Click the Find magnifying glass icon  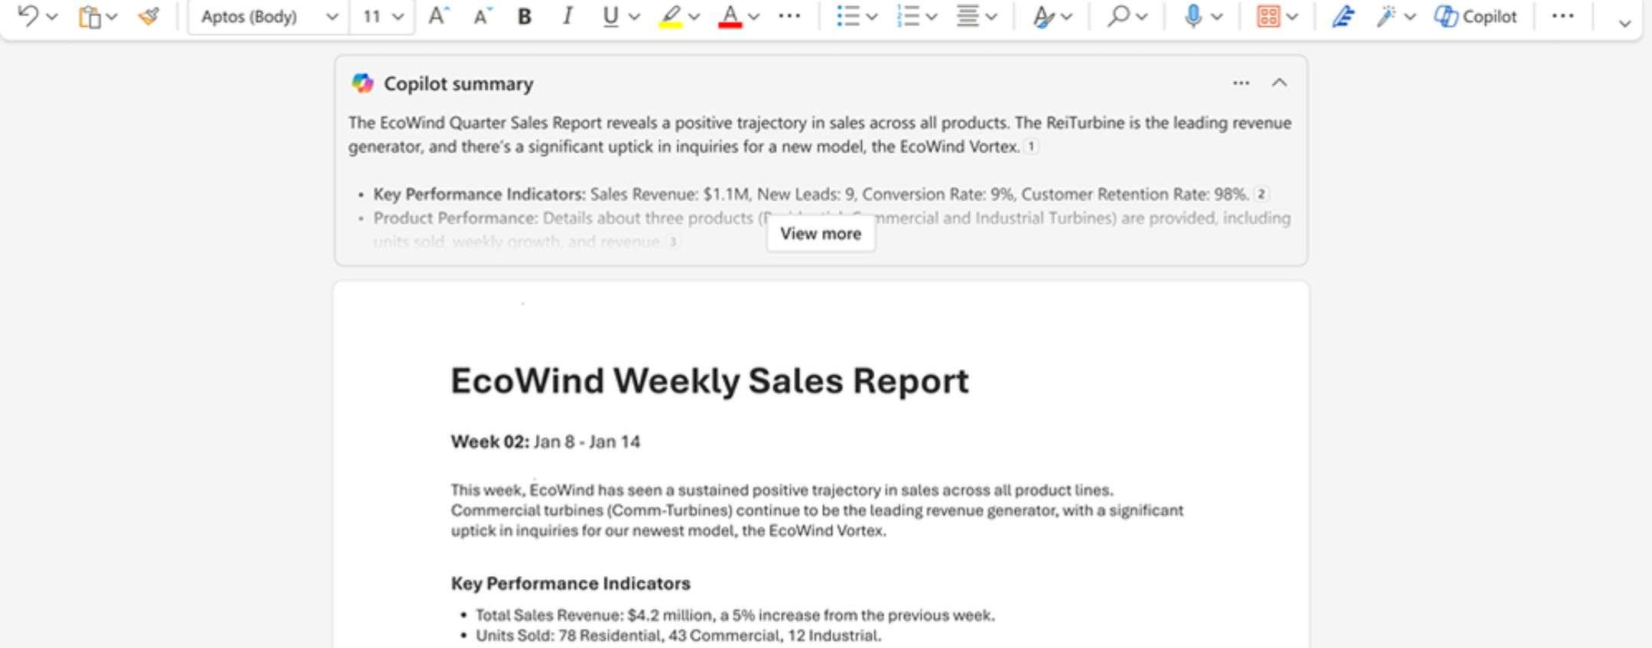coord(1118,16)
